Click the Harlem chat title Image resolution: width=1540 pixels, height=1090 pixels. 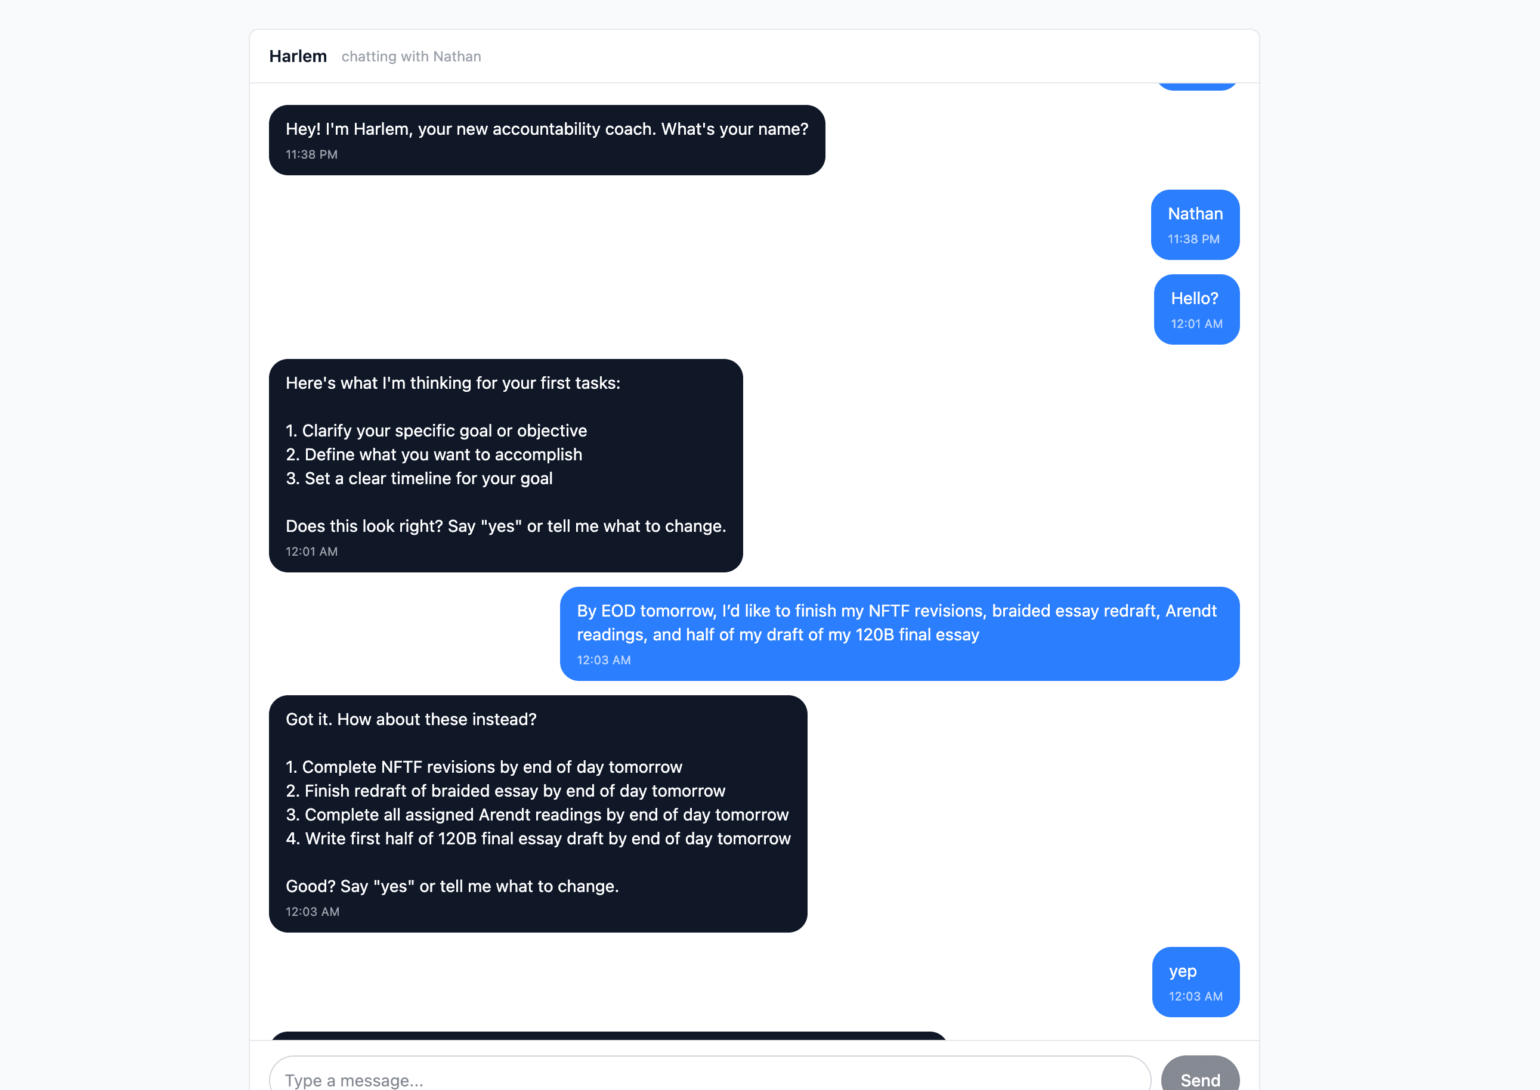pos(298,57)
